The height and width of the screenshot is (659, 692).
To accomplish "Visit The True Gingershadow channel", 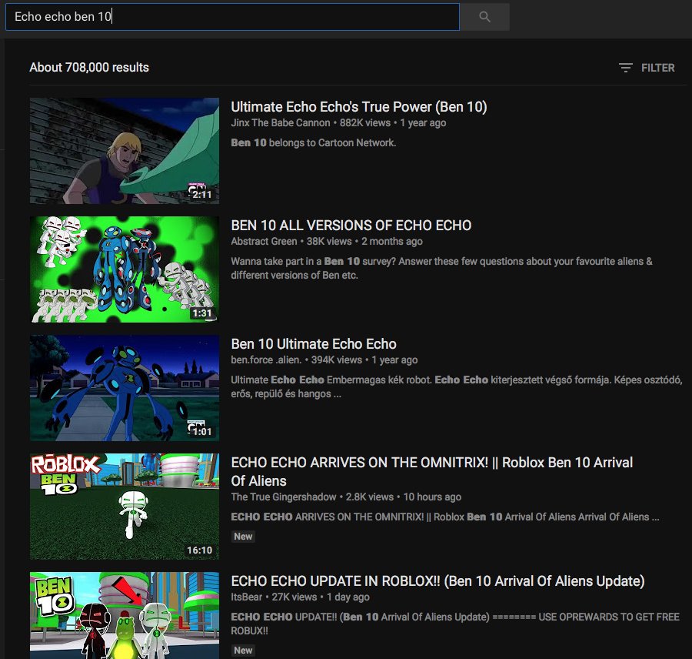I will coord(283,497).
